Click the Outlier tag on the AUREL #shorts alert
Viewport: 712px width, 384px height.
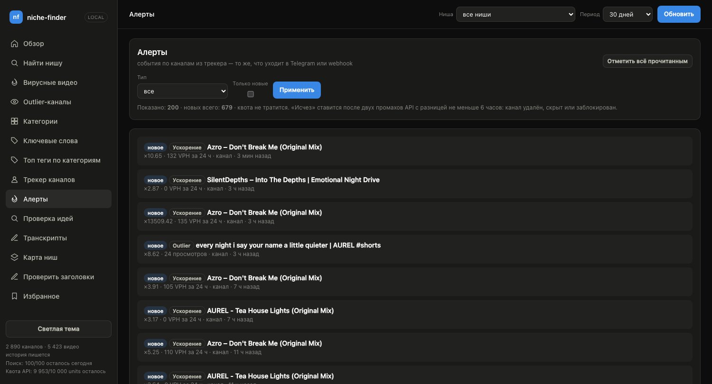pos(181,246)
